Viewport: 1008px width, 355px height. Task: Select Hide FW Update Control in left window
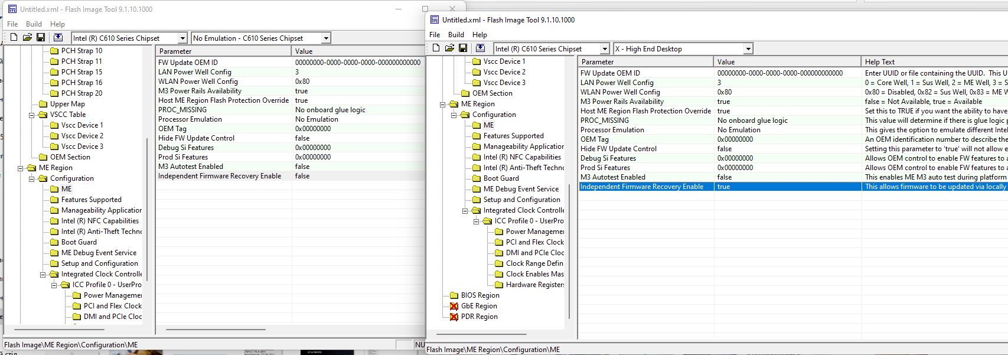[x=196, y=138]
